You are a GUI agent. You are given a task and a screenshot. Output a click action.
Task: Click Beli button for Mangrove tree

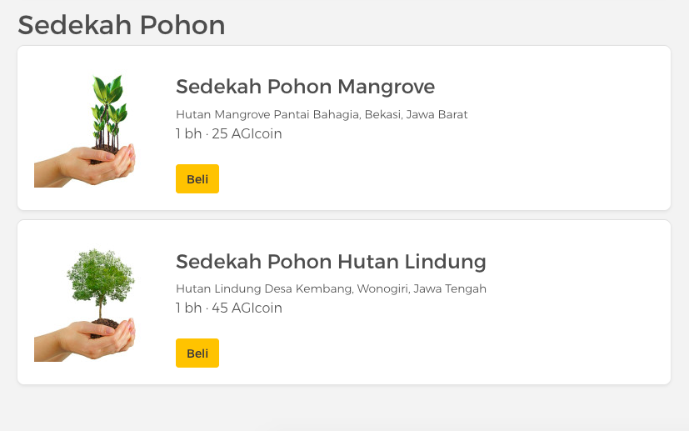[197, 179]
